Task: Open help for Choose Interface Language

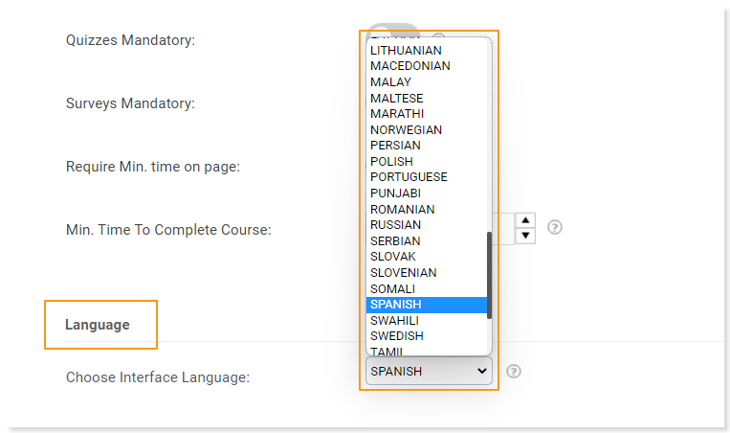Action: [x=514, y=372]
